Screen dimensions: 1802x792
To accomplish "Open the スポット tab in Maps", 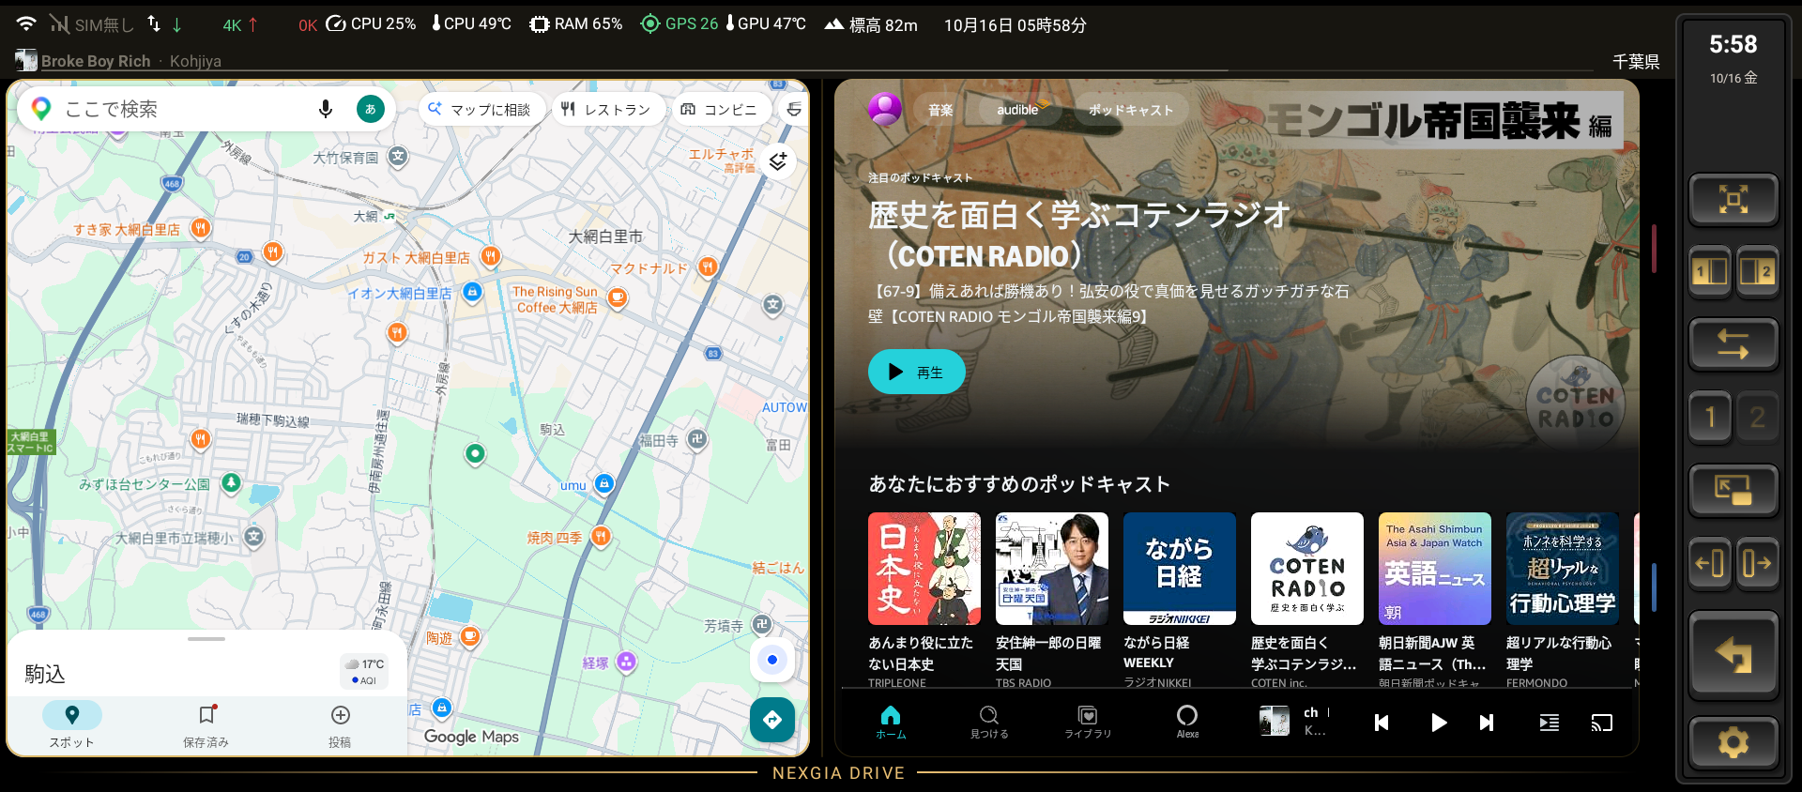I will pos(72,724).
